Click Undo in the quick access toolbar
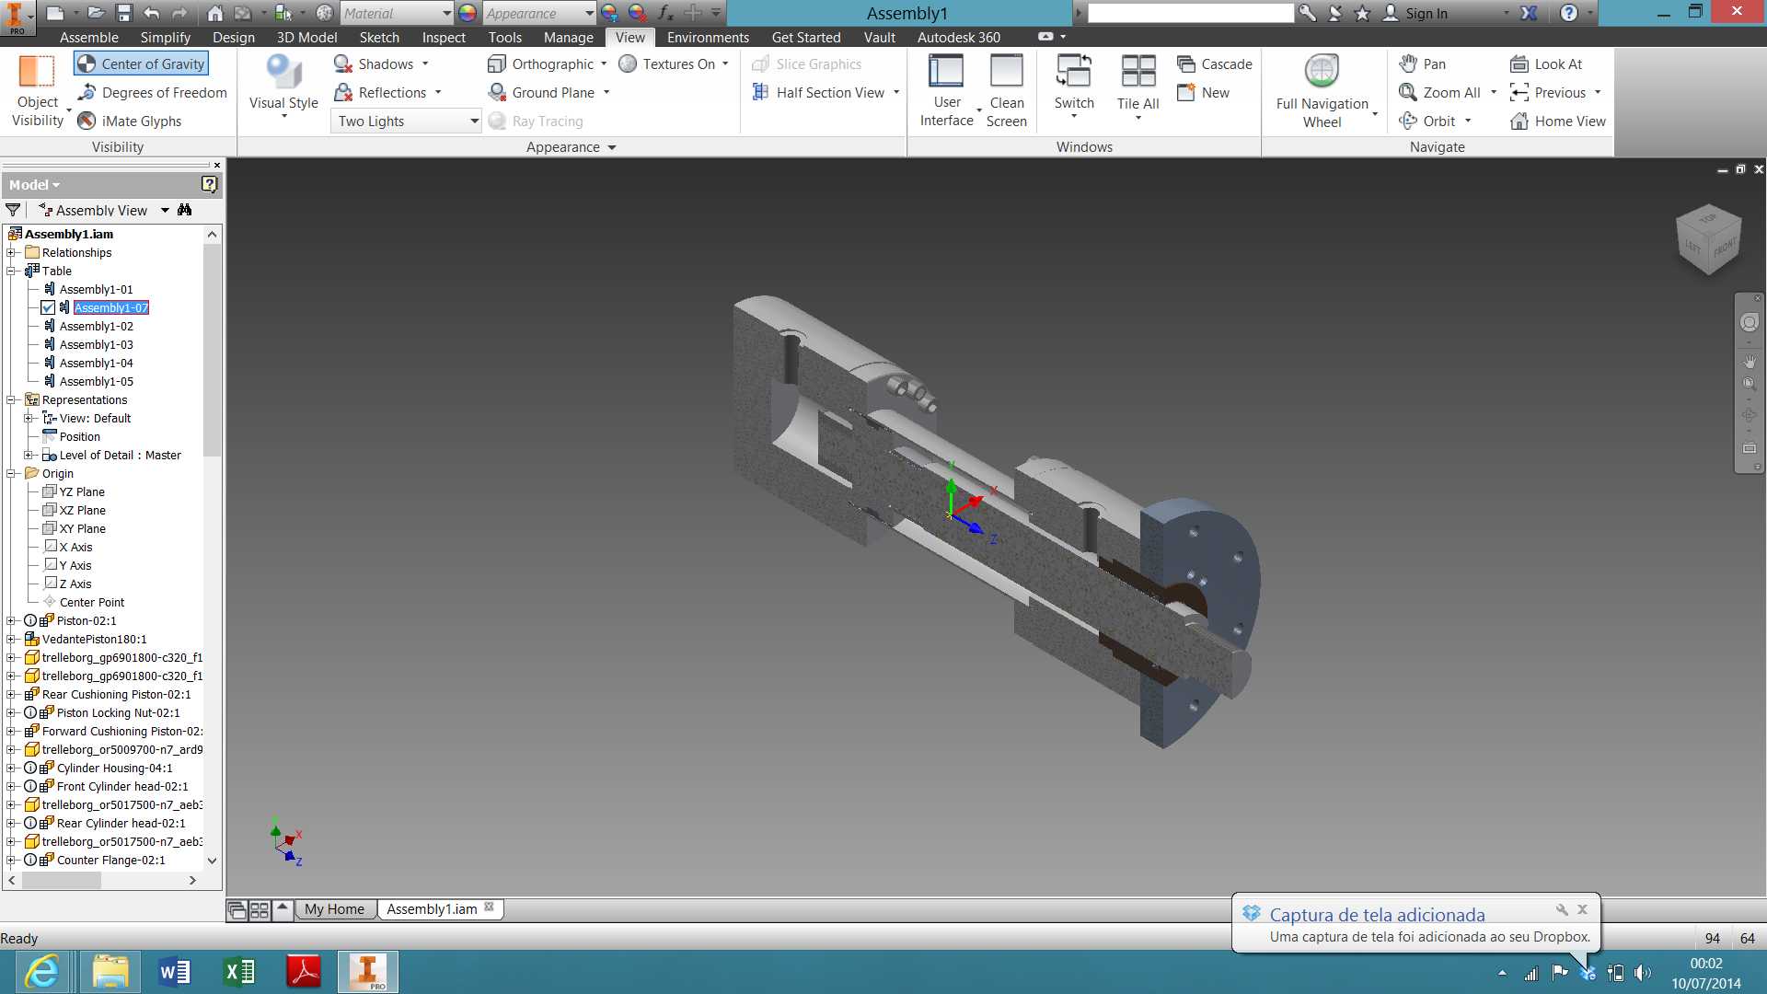 point(151,13)
